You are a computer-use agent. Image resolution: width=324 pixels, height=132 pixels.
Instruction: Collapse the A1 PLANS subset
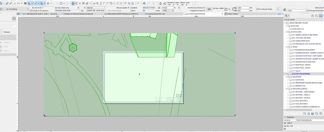coord(286,47)
